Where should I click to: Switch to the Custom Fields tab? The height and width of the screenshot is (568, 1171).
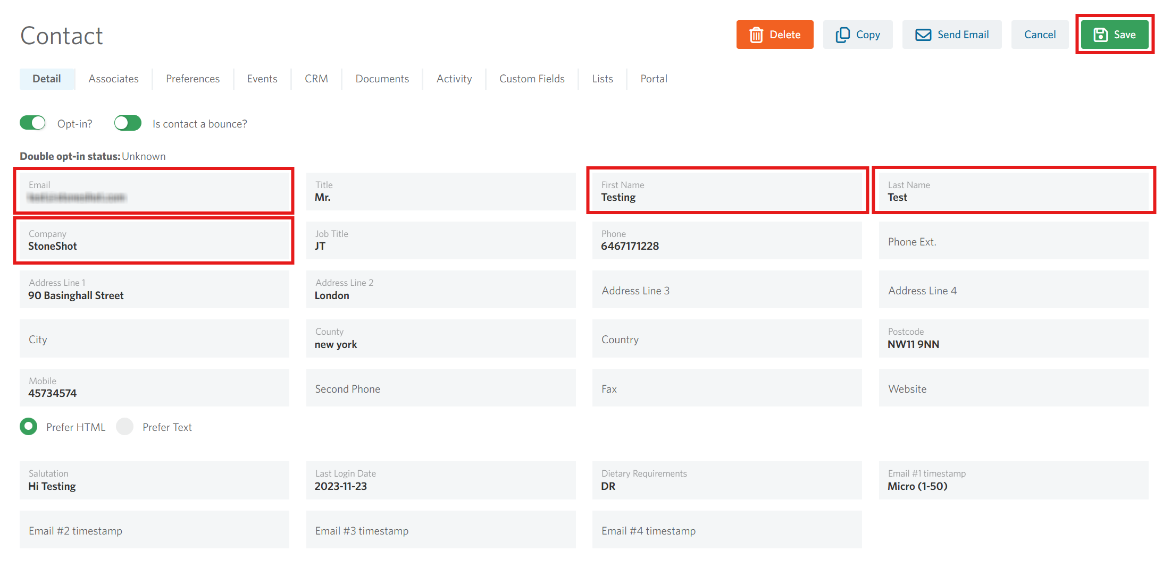(x=532, y=79)
